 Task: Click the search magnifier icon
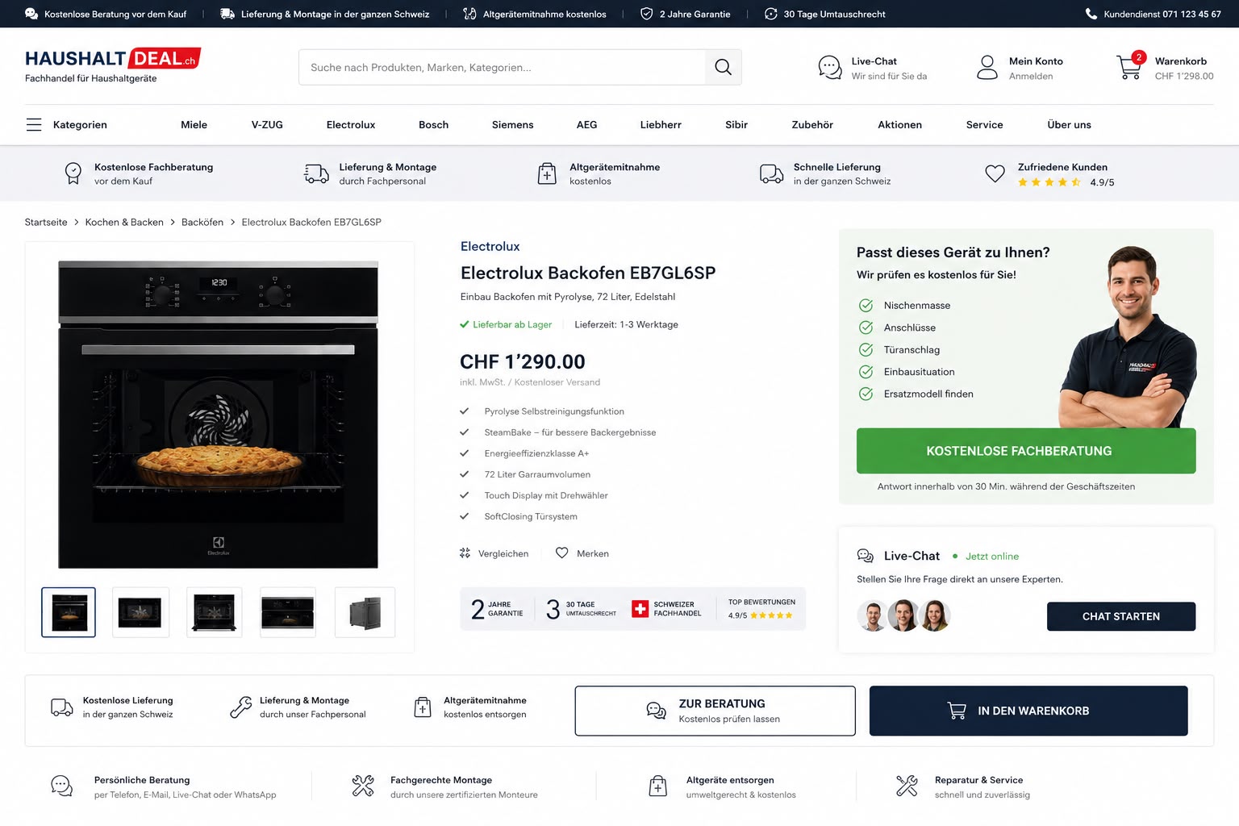[x=723, y=68]
